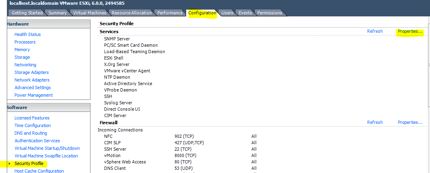Screen dimensions: 430x173
Task: Select the Security Profile link
Action: click(x=29, y=164)
